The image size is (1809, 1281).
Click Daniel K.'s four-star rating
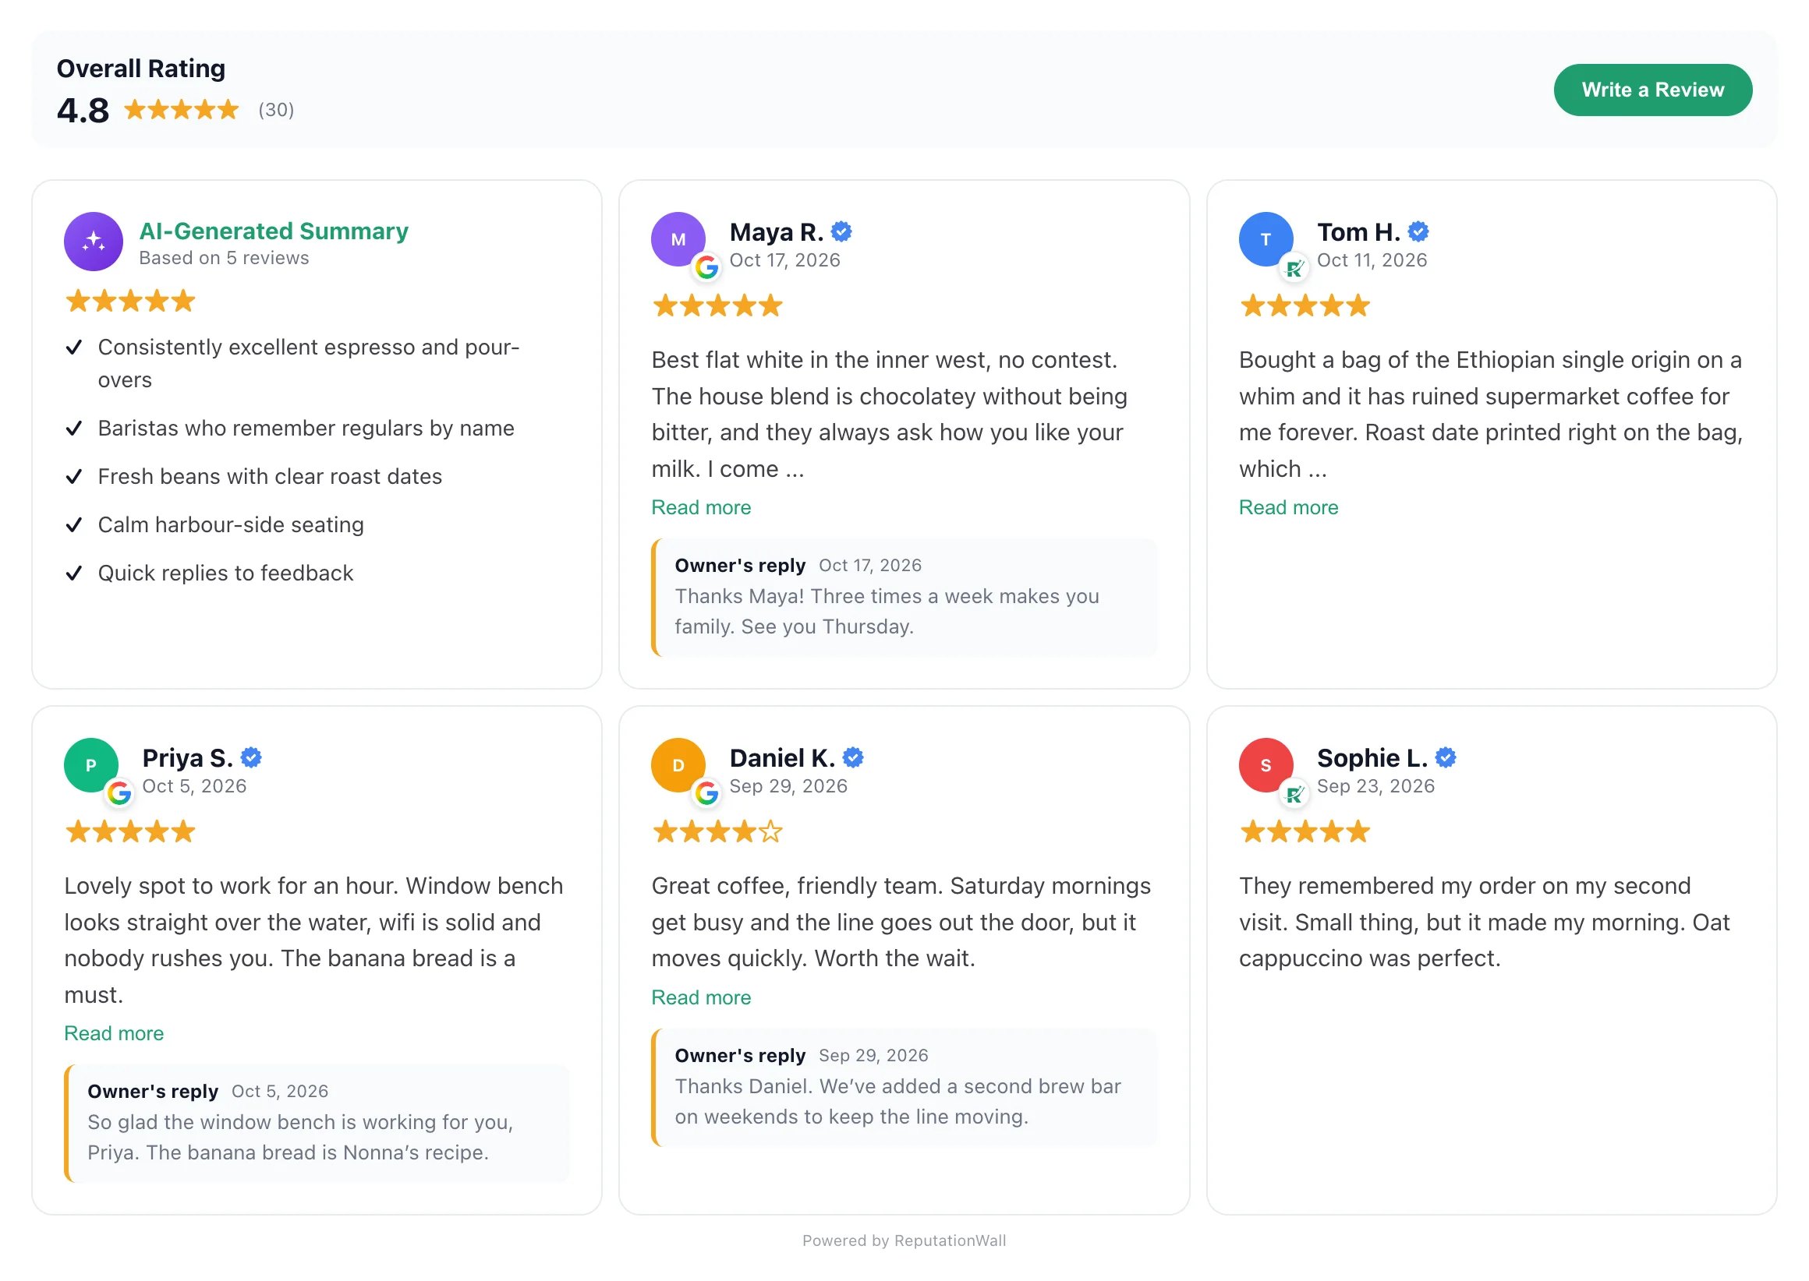[717, 831]
